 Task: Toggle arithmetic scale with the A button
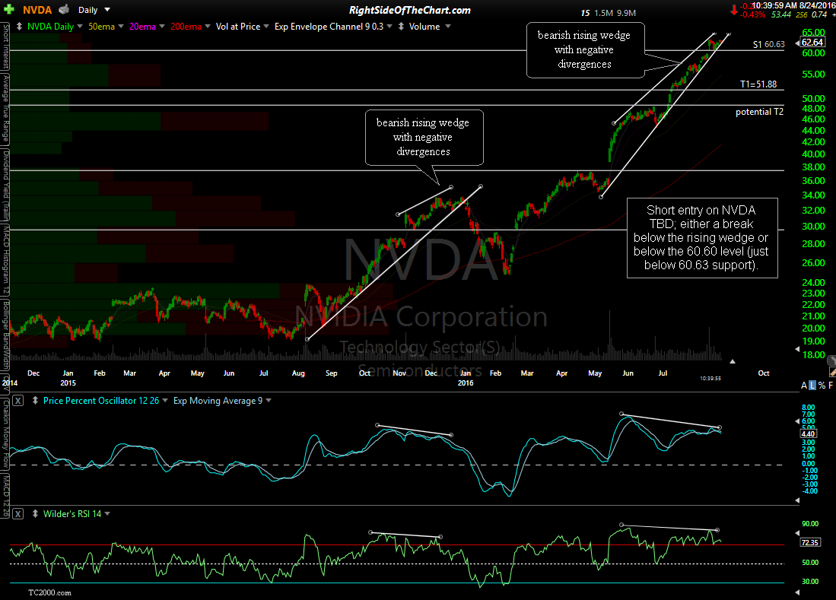tap(805, 386)
